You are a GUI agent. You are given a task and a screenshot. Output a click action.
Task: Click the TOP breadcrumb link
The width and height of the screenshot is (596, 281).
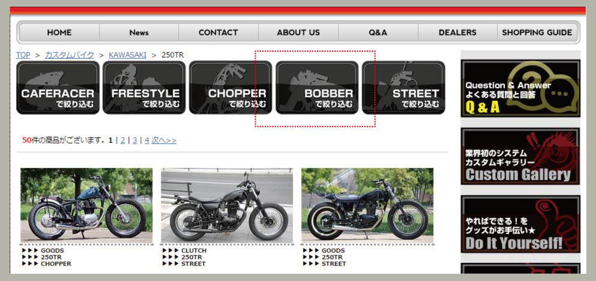click(x=23, y=55)
